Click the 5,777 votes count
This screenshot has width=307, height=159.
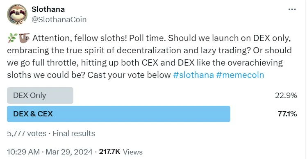click(27, 134)
